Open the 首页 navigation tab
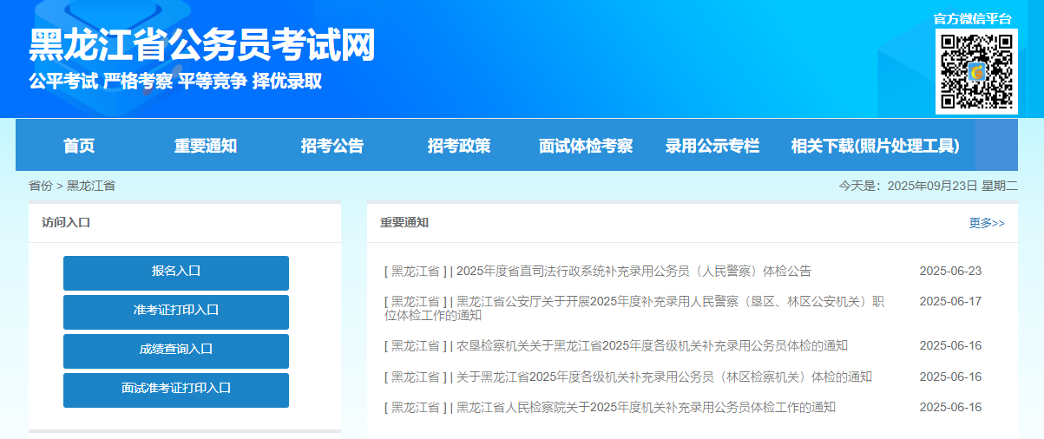Image resolution: width=1044 pixels, height=439 pixels. coord(79,146)
